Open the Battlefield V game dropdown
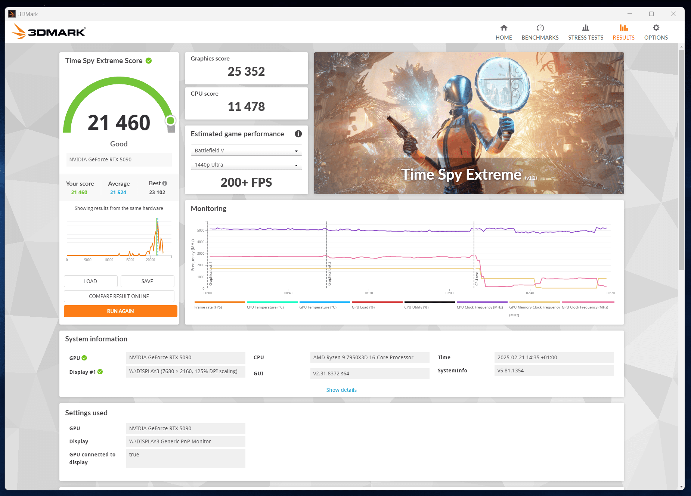 coord(246,151)
